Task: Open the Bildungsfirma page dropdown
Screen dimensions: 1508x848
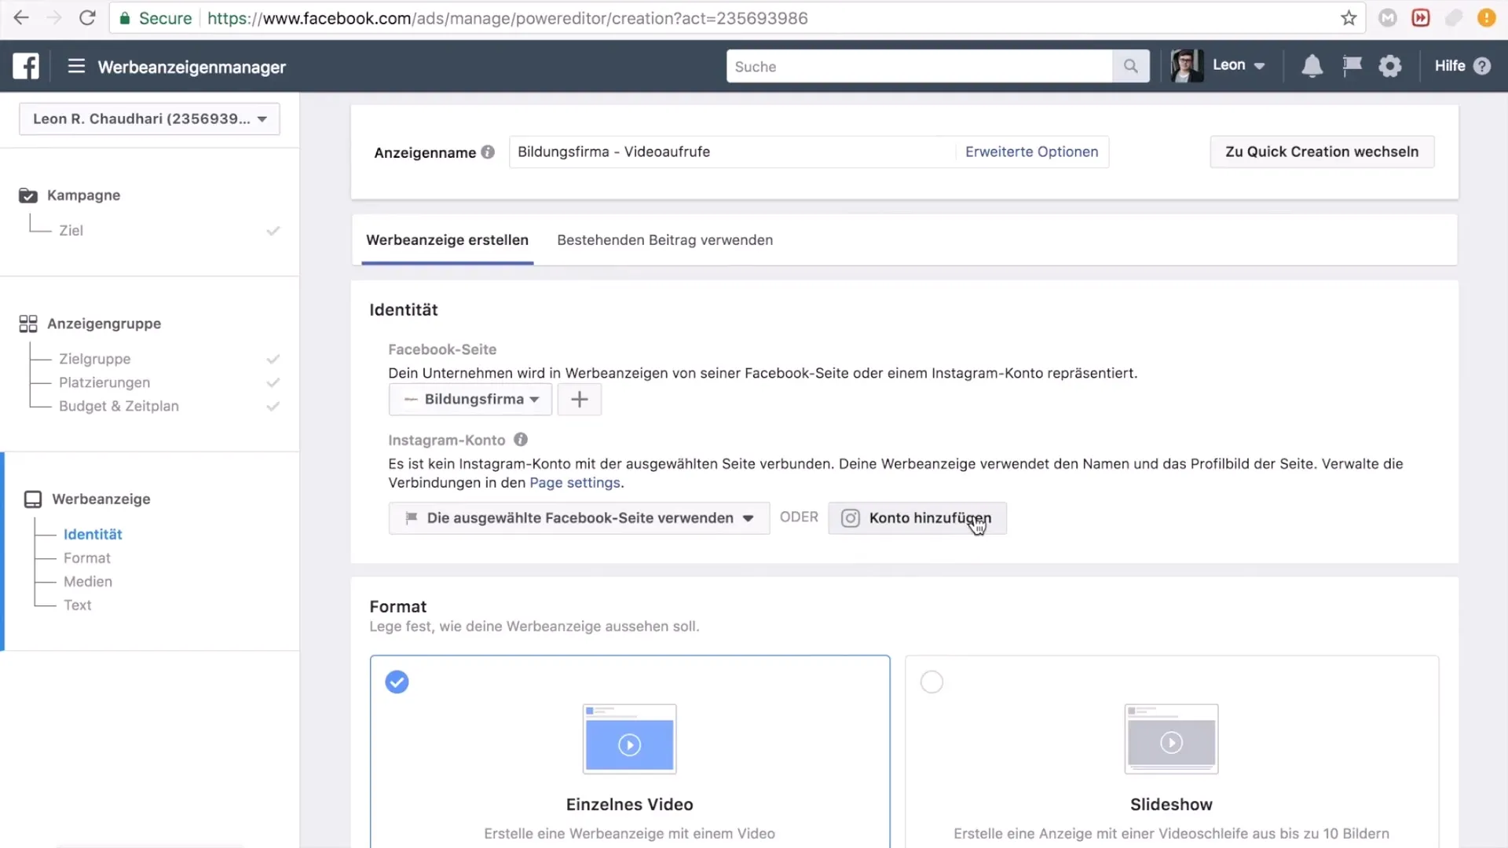Action: click(470, 399)
